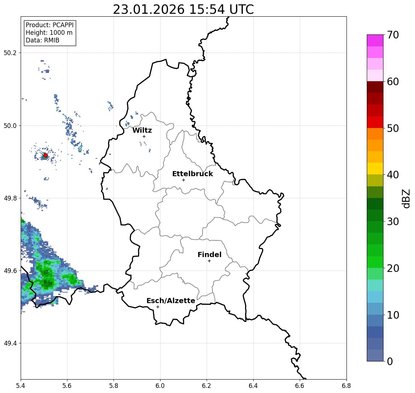Click the latitude tick label 49.6

(x=10, y=271)
